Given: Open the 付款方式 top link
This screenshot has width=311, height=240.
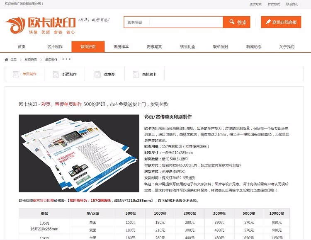Looking at the screenshot, I should point(274,4).
